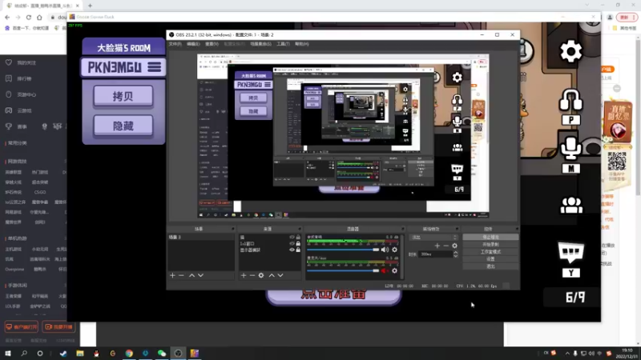Screen dimensions: 641x360
Task: Open the hamburger menu next to room code
Action: [154, 67]
